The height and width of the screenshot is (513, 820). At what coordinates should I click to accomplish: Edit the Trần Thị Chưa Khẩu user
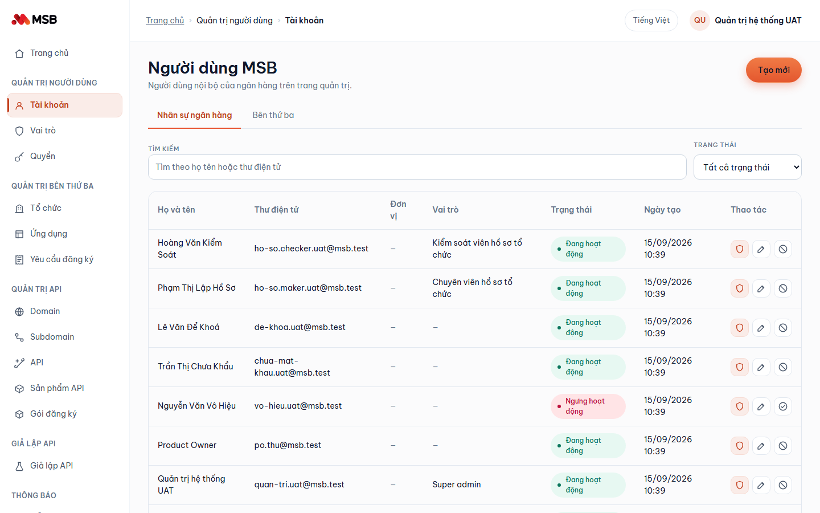(761, 367)
